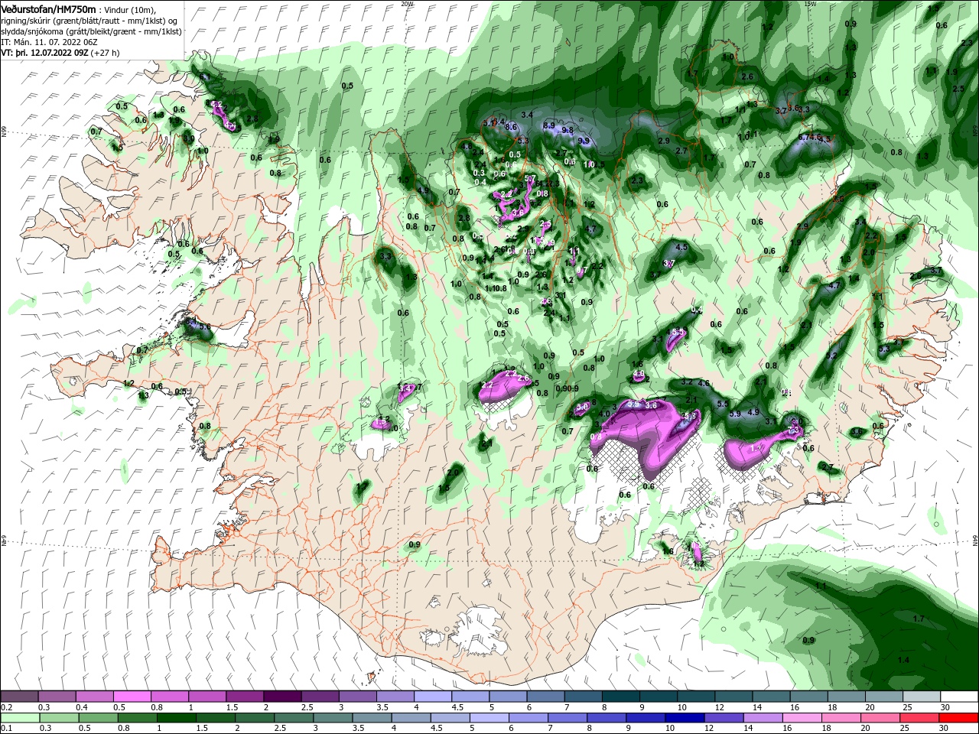Select the darkest purple swatch labeled 2 on the snow scale
Image resolution: width=979 pixels, height=734 pixels.
(x=282, y=697)
